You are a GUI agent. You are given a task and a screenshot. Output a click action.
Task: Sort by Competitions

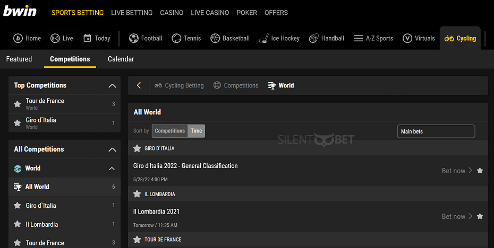(x=170, y=131)
